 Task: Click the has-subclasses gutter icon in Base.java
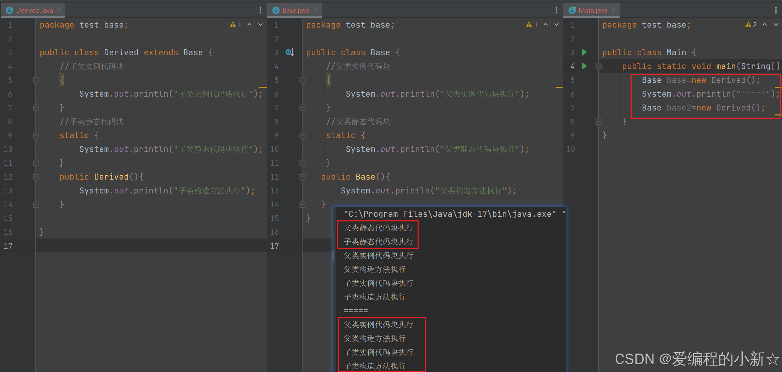(x=290, y=52)
